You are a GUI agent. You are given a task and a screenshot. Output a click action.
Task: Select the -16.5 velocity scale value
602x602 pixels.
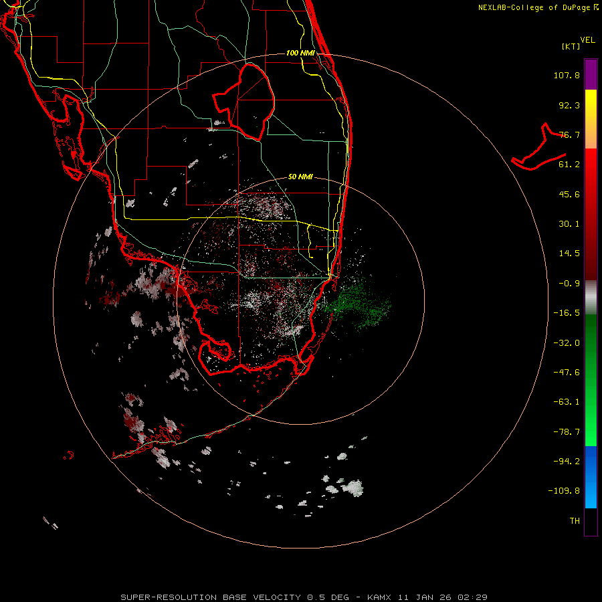coord(567,313)
